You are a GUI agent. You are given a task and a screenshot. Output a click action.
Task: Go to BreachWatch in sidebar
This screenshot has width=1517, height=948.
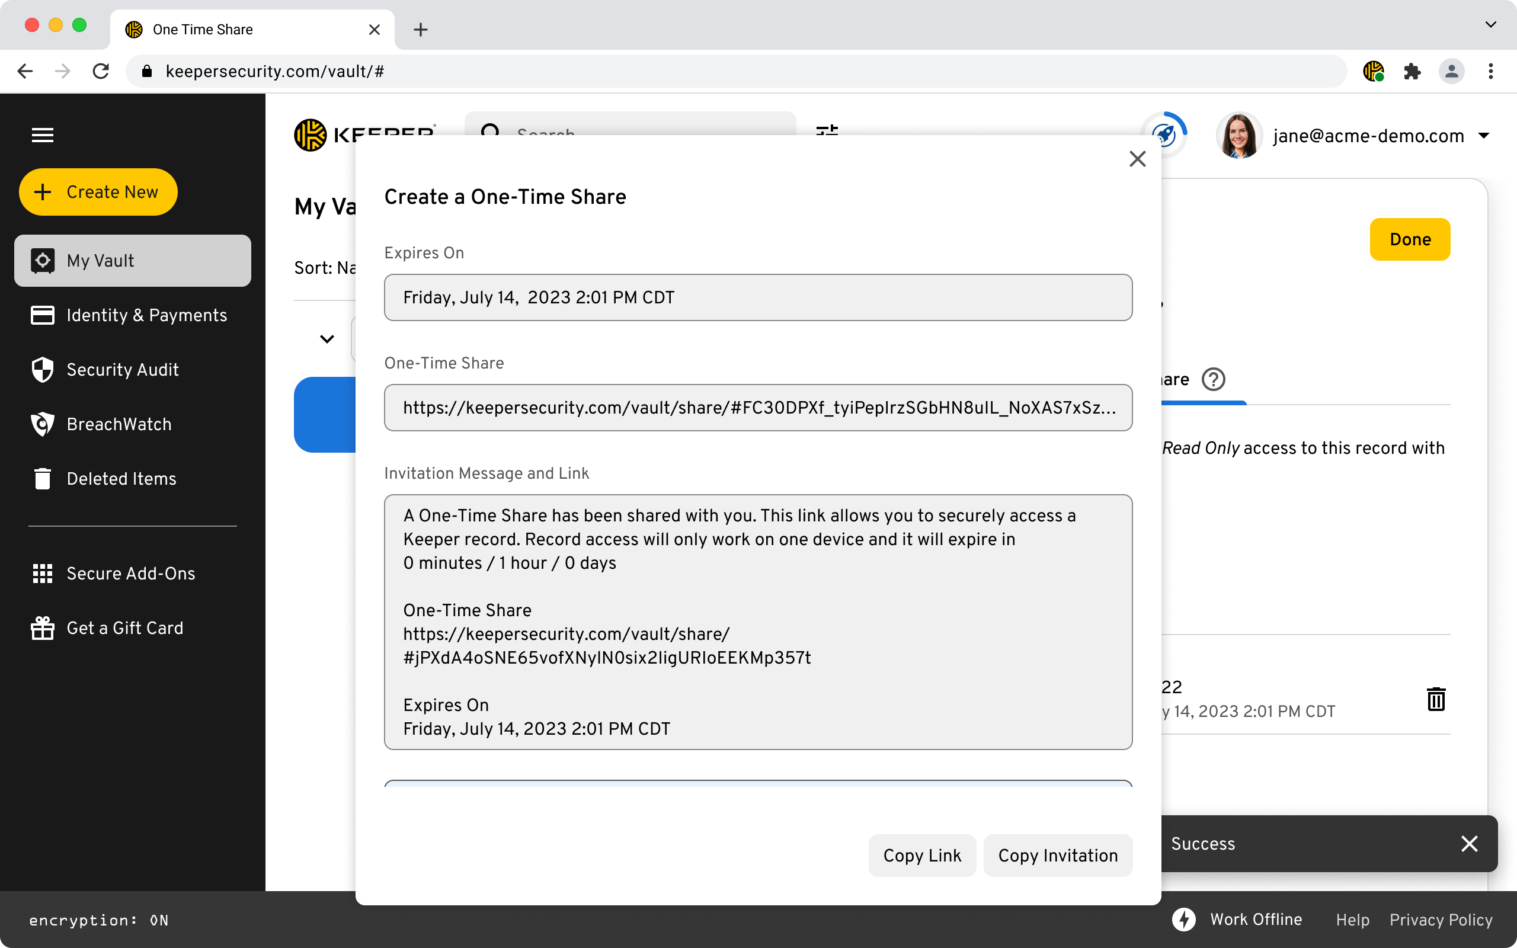(x=119, y=424)
